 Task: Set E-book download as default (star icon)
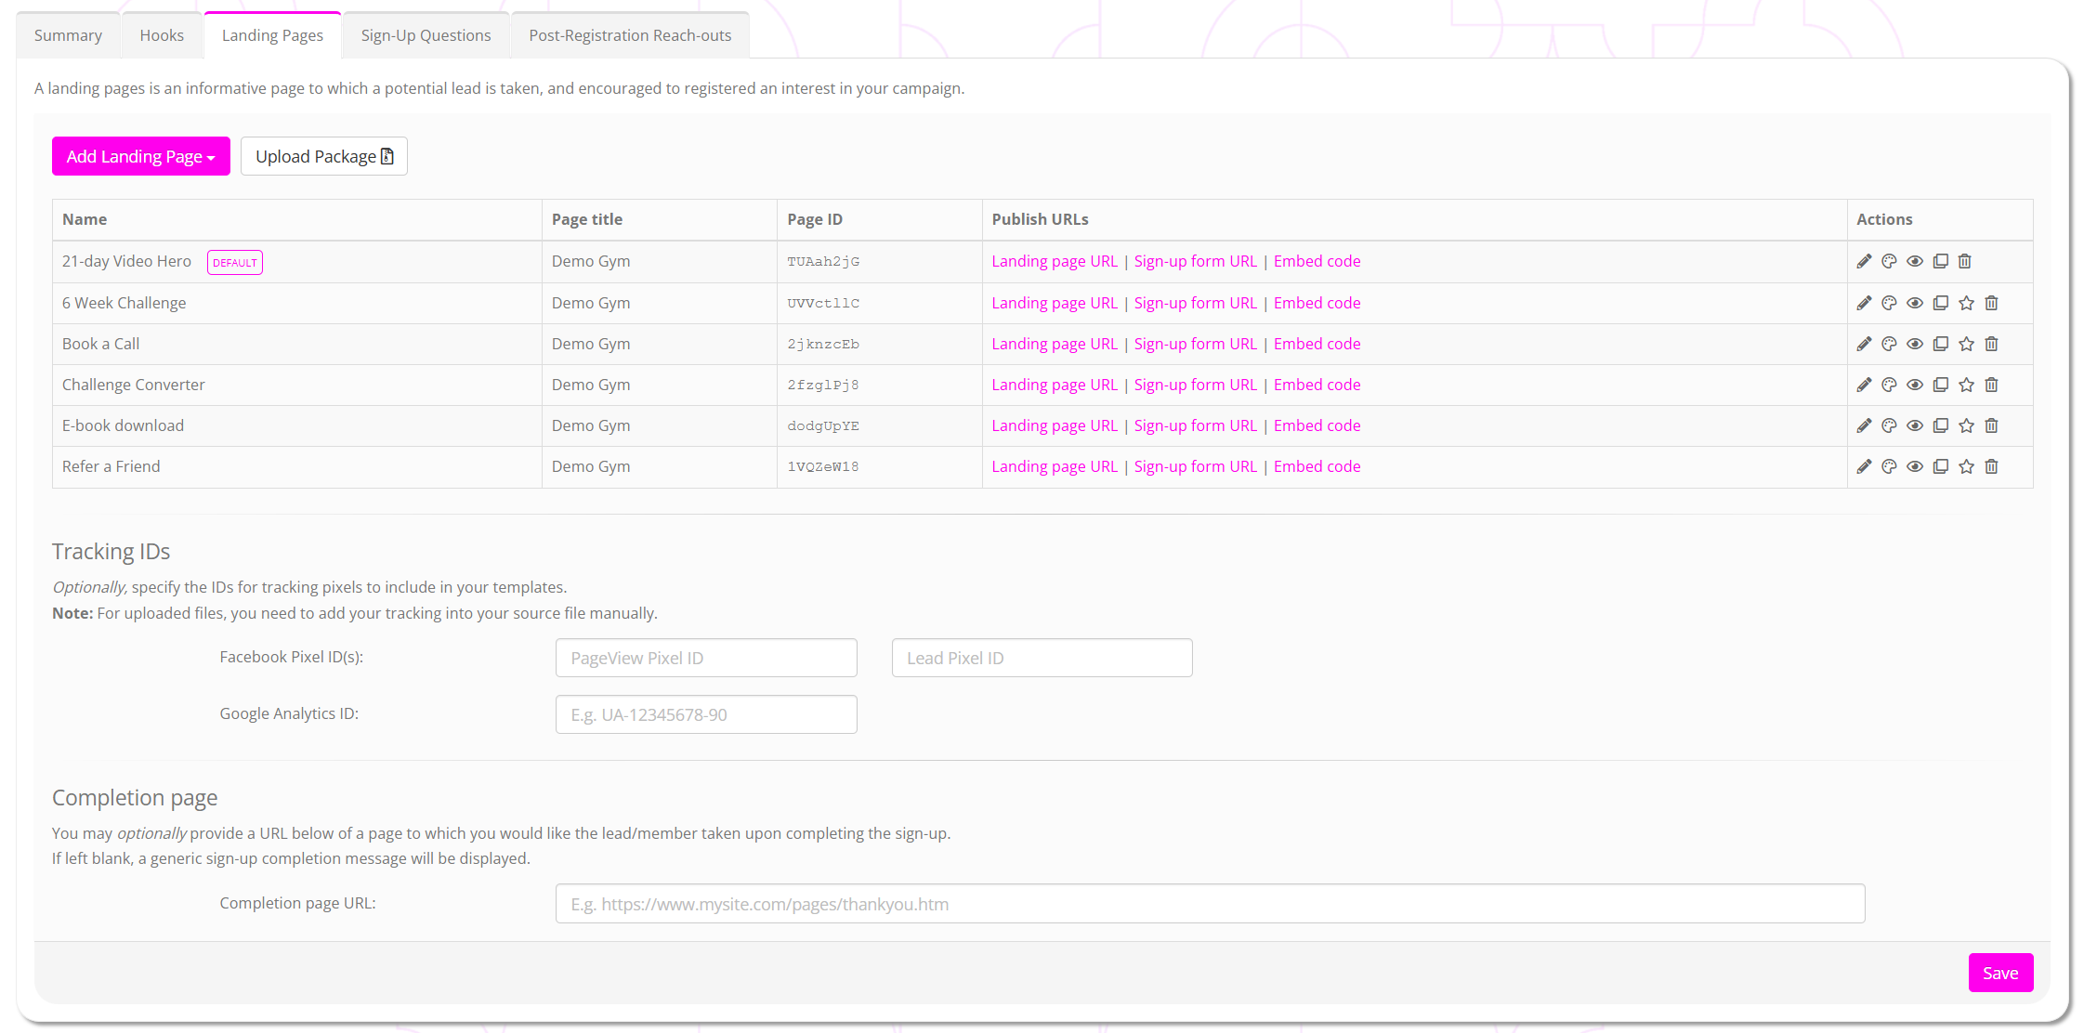[x=1966, y=425]
